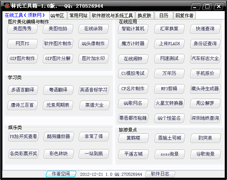Image resolution: width=227 pixels, height=180 pixels.
Task: Click the 粤语翻译 button
Action: pyautogui.click(x=58, y=90)
